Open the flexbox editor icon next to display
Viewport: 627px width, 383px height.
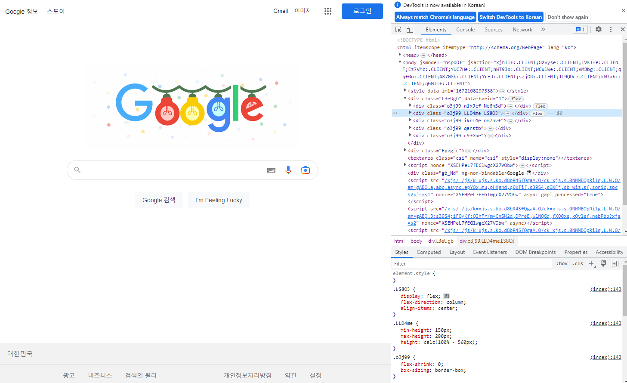tap(447, 296)
